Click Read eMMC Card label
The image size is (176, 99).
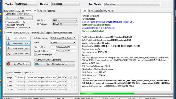point(20,43)
